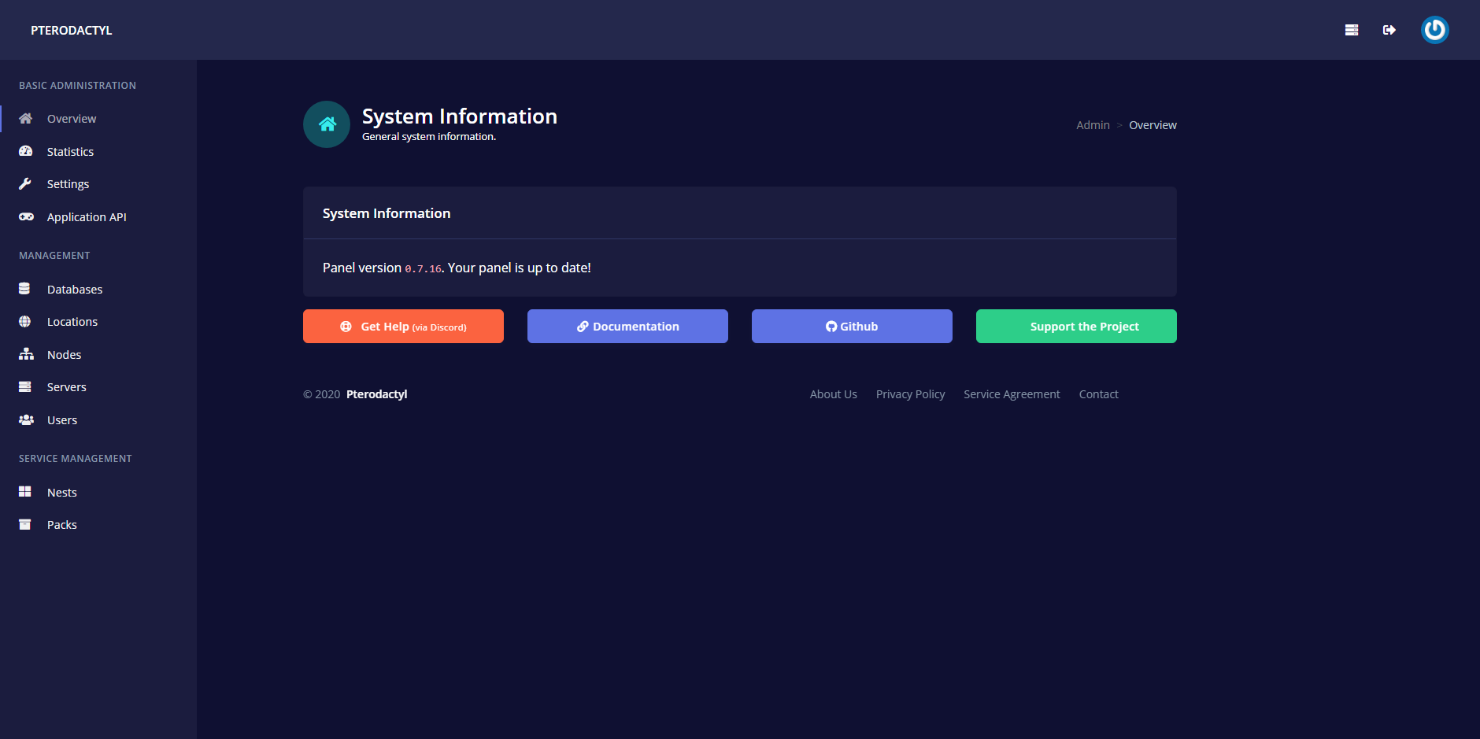The image size is (1480, 739).
Task: Click the lifebuoy icon in Get Help button
Action: point(346,327)
